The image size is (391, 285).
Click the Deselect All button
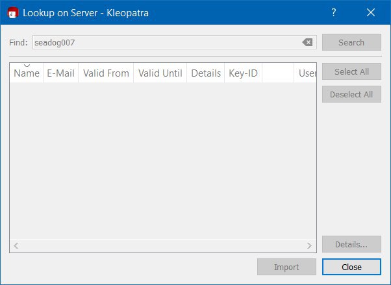[351, 94]
